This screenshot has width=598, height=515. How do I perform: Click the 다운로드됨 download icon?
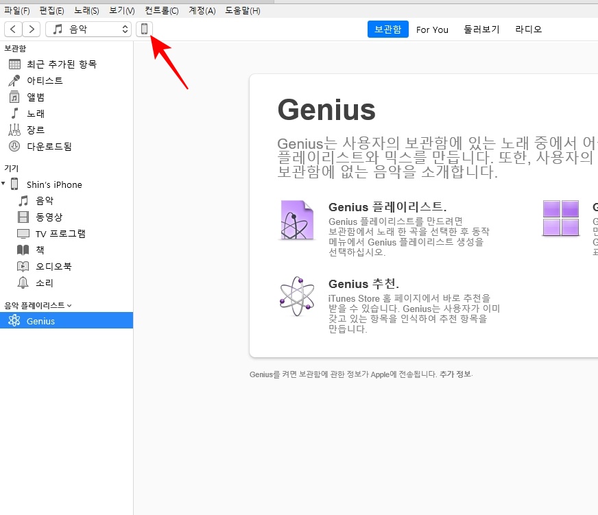[14, 146]
